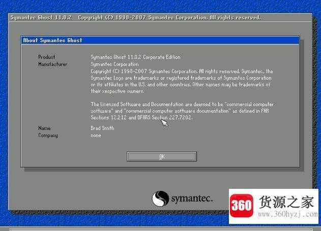The image size is (321, 231).
Task: Click the Manufacturer label
Action: [x=52, y=64]
